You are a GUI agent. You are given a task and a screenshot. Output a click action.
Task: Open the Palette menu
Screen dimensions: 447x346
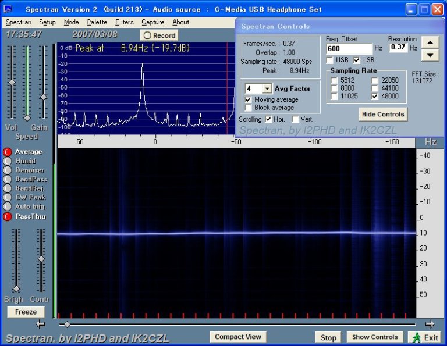(97, 22)
